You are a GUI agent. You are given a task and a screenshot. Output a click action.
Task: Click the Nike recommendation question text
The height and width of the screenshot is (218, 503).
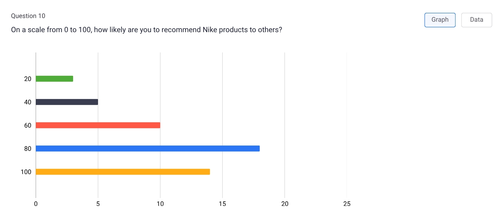146,30
